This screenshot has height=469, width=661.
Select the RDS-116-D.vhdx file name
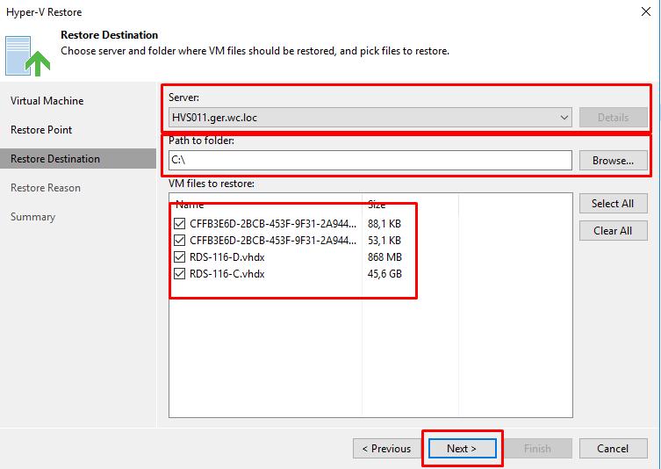click(227, 256)
